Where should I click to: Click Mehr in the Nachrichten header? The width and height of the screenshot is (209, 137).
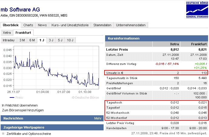(x=98, y=119)
